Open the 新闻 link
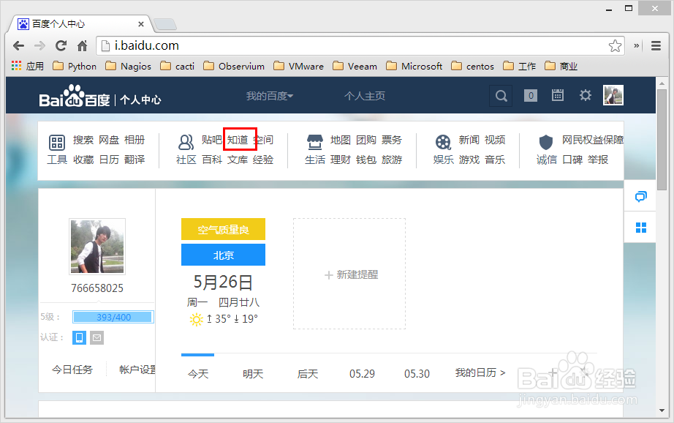674x423 pixels. click(x=469, y=140)
